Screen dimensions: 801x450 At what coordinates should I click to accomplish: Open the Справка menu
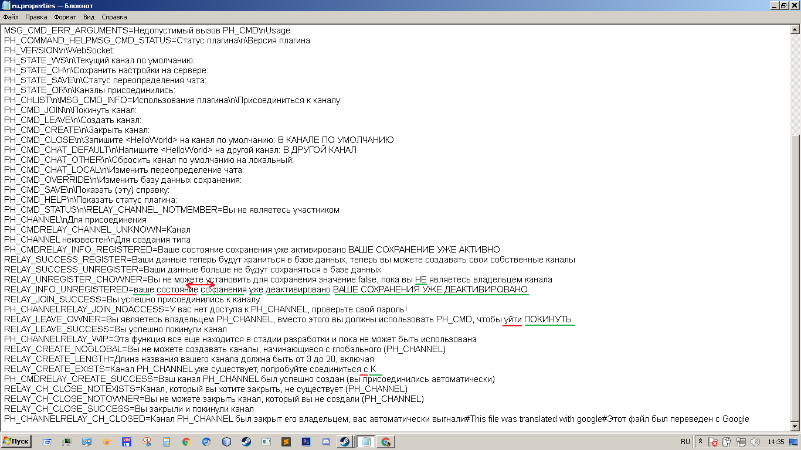114,18
